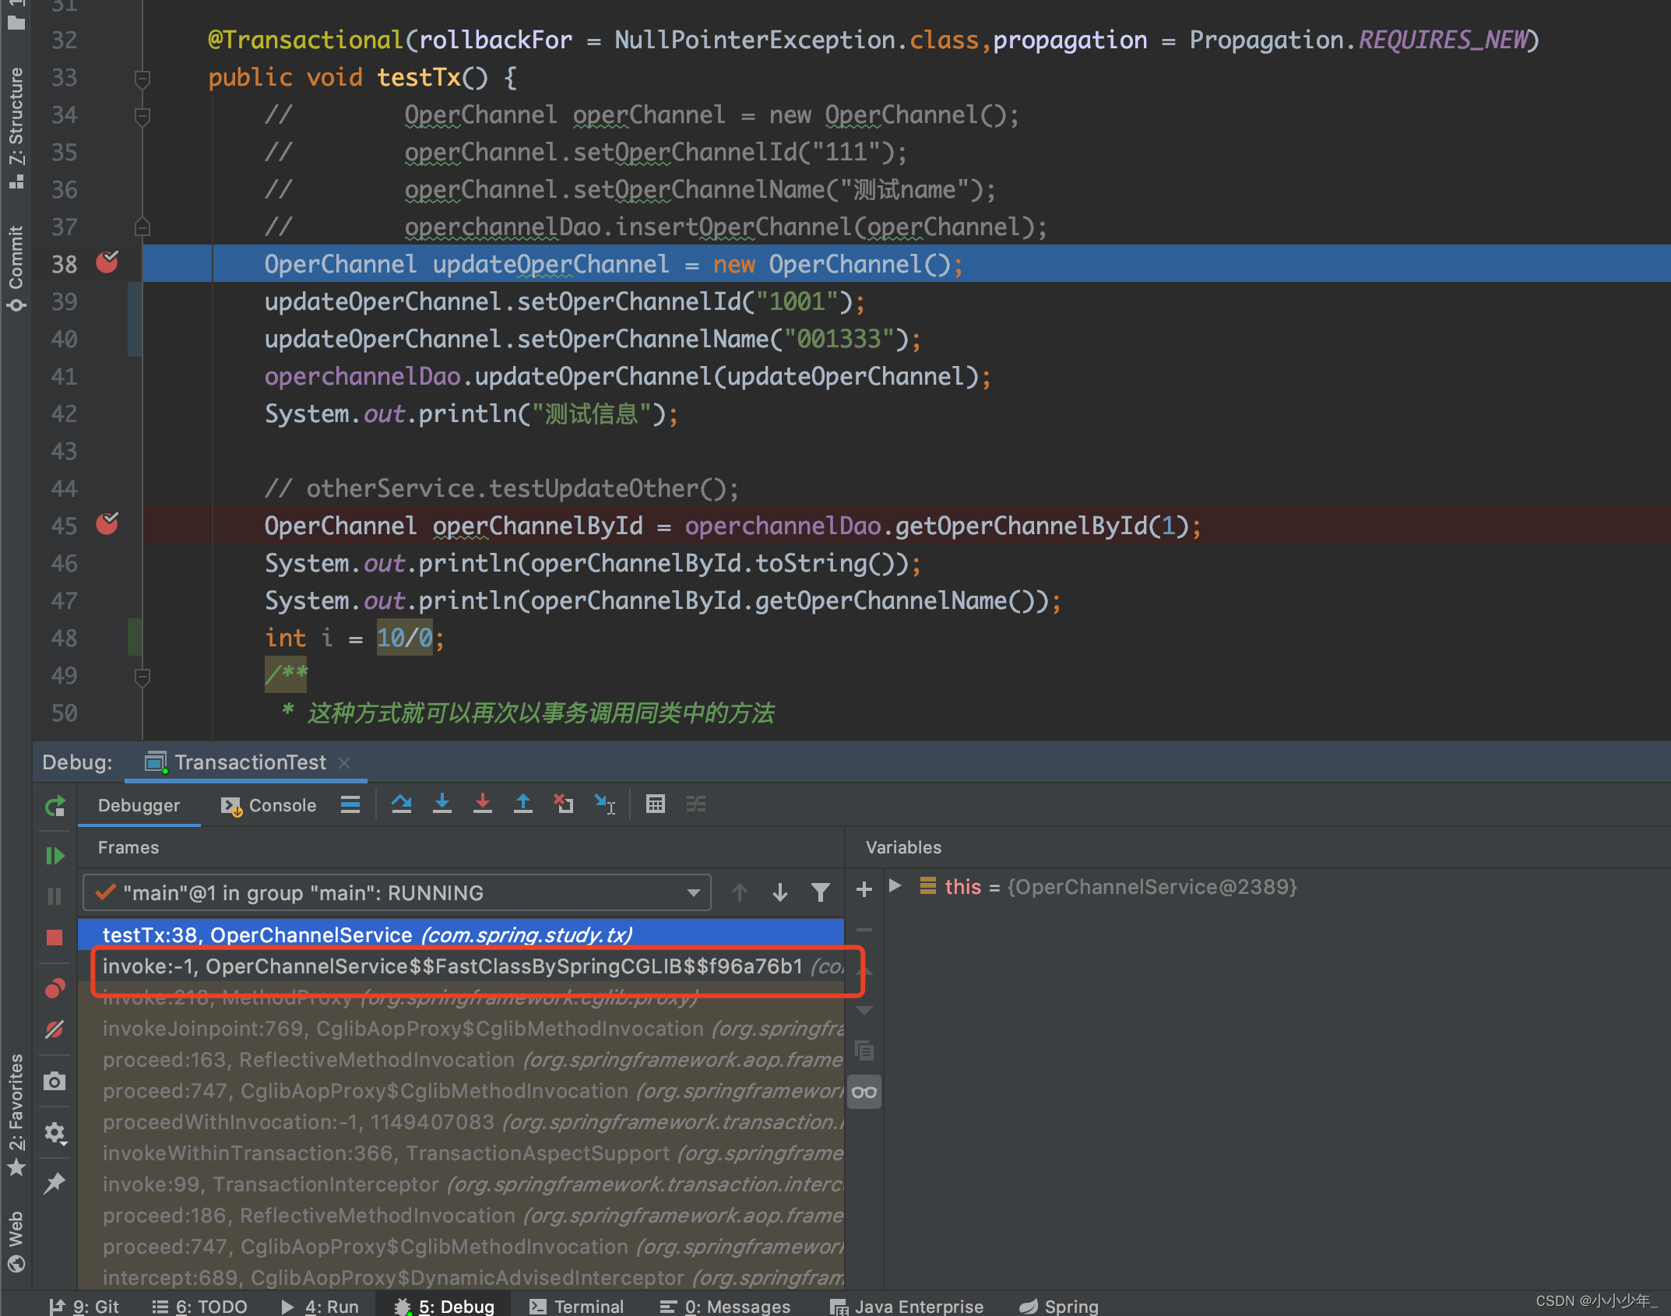Click the Rerun TransactionTest icon

(55, 807)
